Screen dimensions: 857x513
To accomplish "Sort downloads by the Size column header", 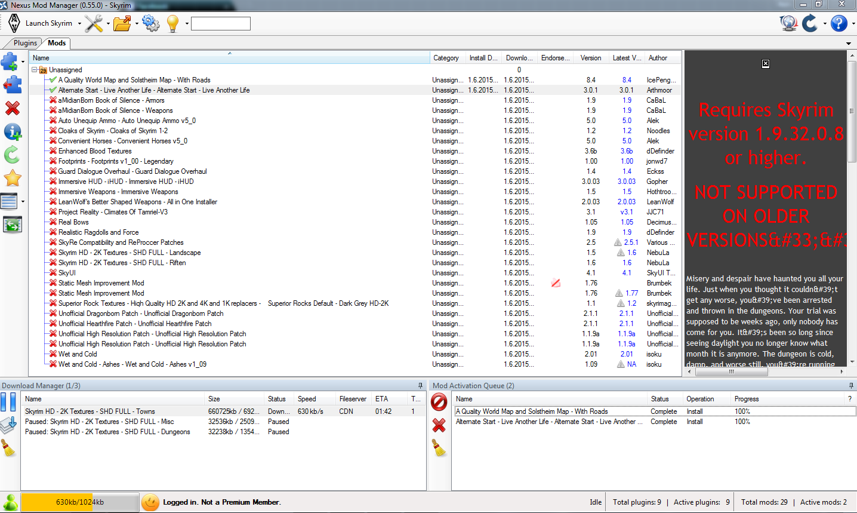I will point(235,399).
